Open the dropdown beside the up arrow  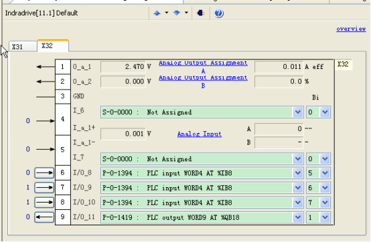pyautogui.click(x=167, y=13)
